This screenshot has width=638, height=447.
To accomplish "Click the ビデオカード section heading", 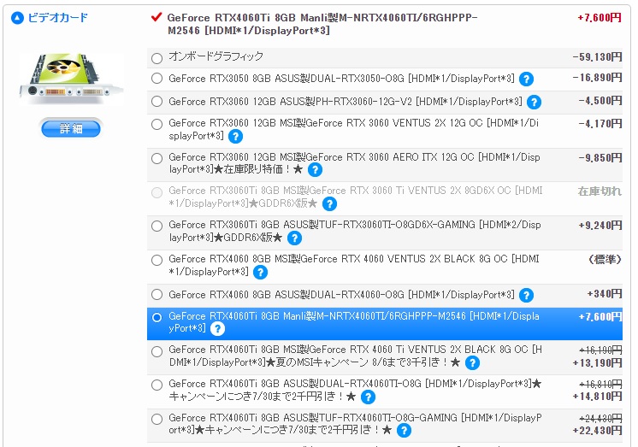I will 57,18.
